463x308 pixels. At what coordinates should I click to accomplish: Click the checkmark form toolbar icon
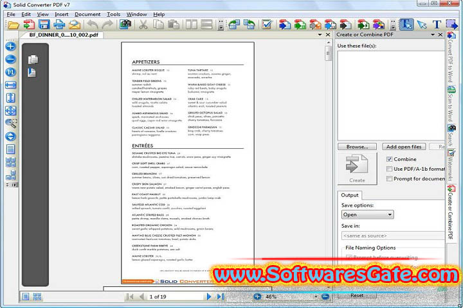point(267,24)
